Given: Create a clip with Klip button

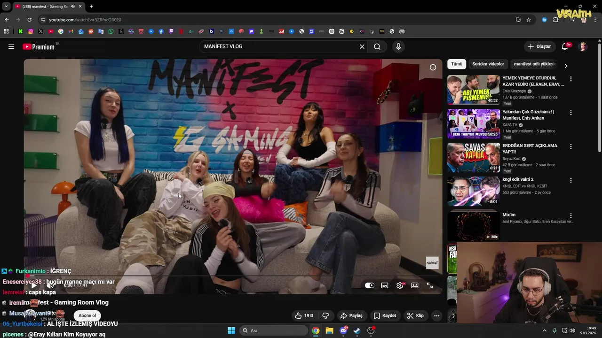Looking at the screenshot, I should point(415,315).
